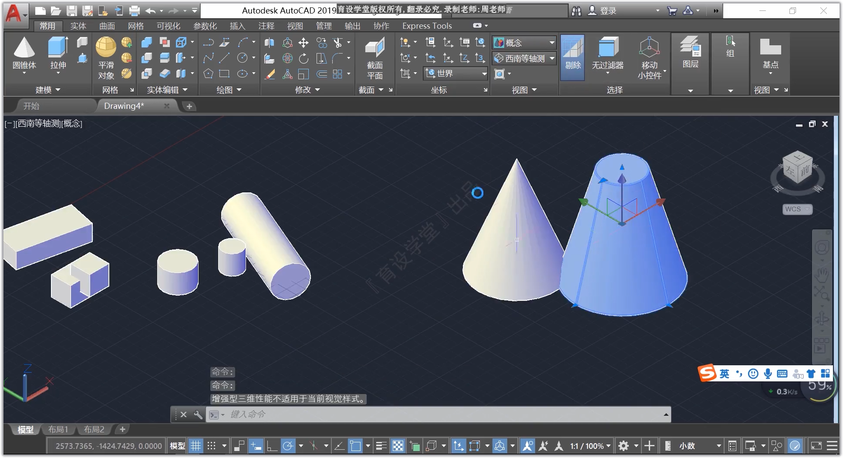The width and height of the screenshot is (843, 458).
Task: Select the Erase tool with pencil eraser
Action: (x=270, y=74)
